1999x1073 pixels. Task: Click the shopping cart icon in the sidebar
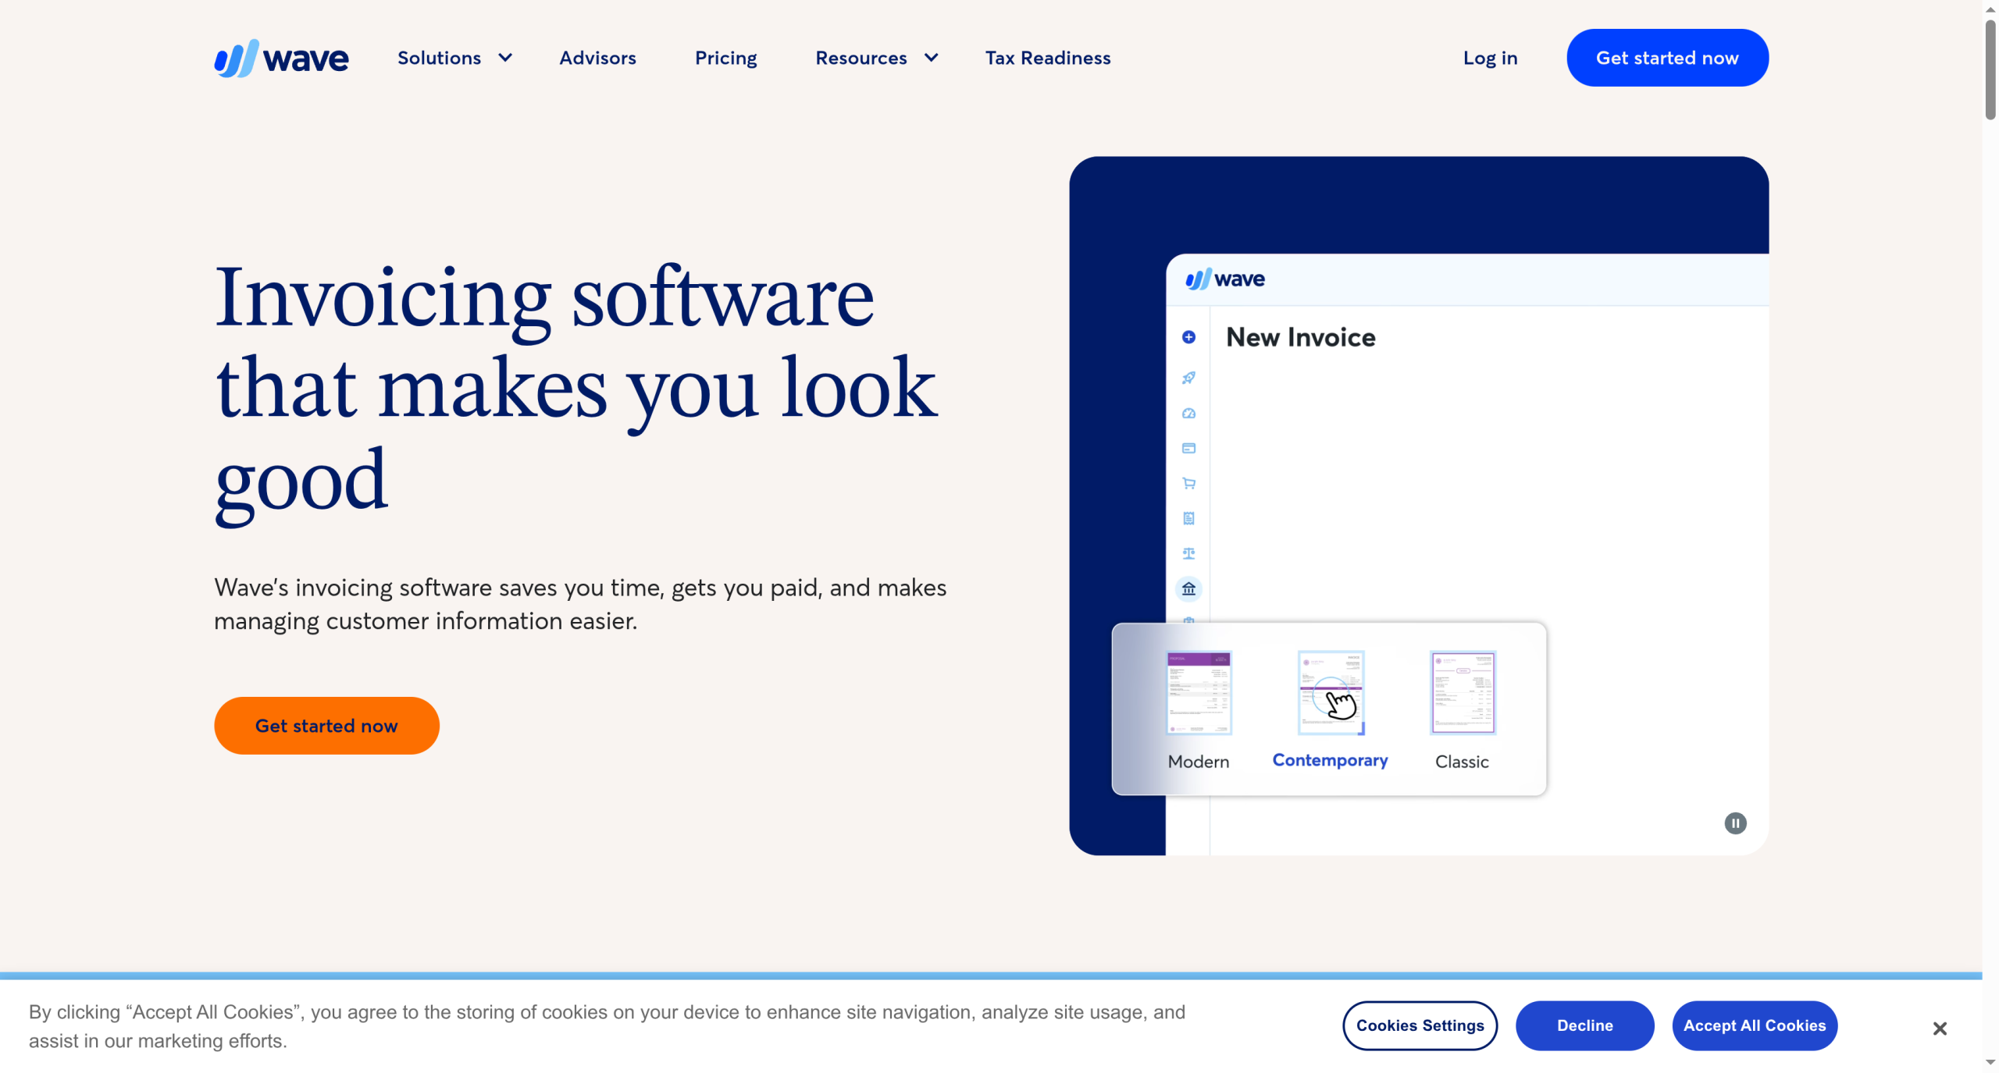pos(1188,483)
